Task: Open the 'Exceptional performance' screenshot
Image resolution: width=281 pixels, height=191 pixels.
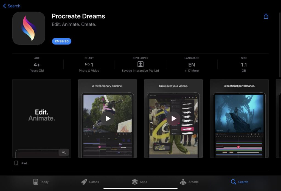Action: point(239,118)
